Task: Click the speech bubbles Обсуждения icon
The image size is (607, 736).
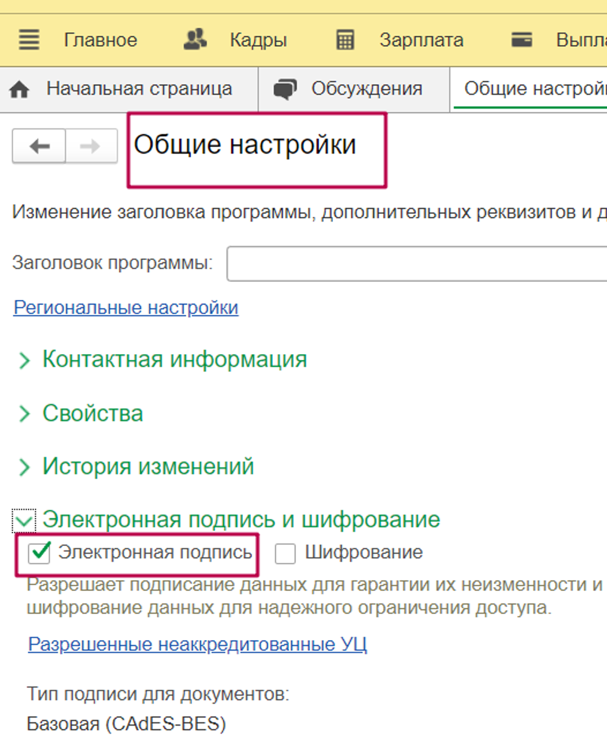Action: [x=284, y=90]
